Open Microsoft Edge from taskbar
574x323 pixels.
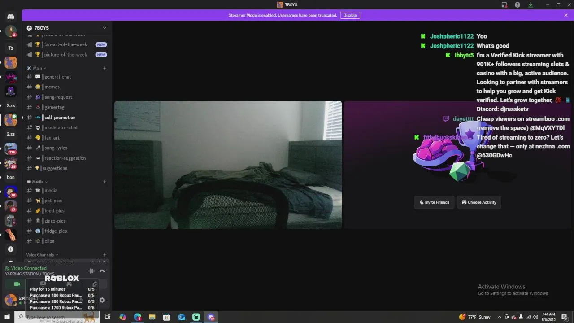(137, 317)
